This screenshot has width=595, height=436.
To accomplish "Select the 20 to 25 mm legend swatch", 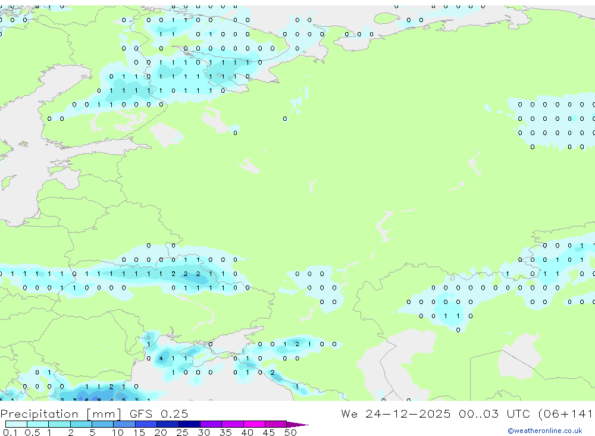I will (168, 424).
